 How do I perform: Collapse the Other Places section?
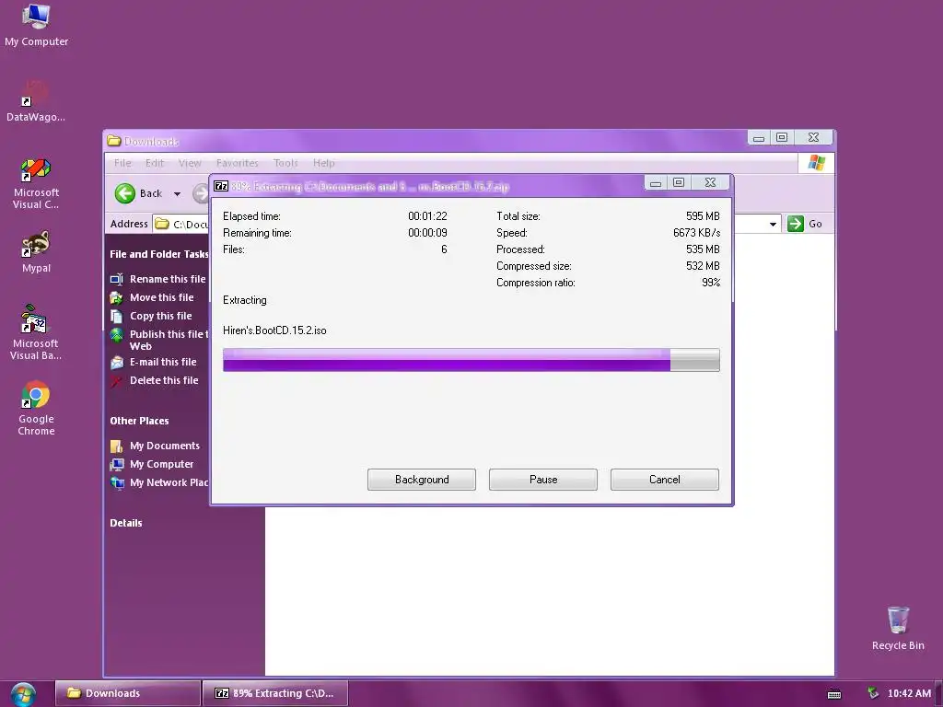139,421
